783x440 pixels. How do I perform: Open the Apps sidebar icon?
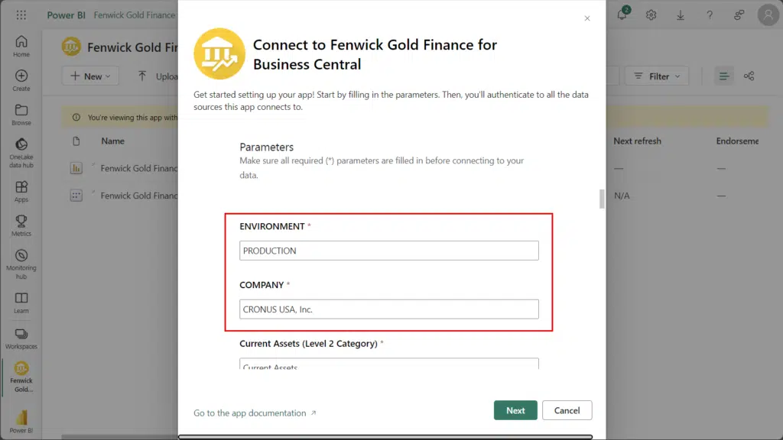(x=21, y=192)
